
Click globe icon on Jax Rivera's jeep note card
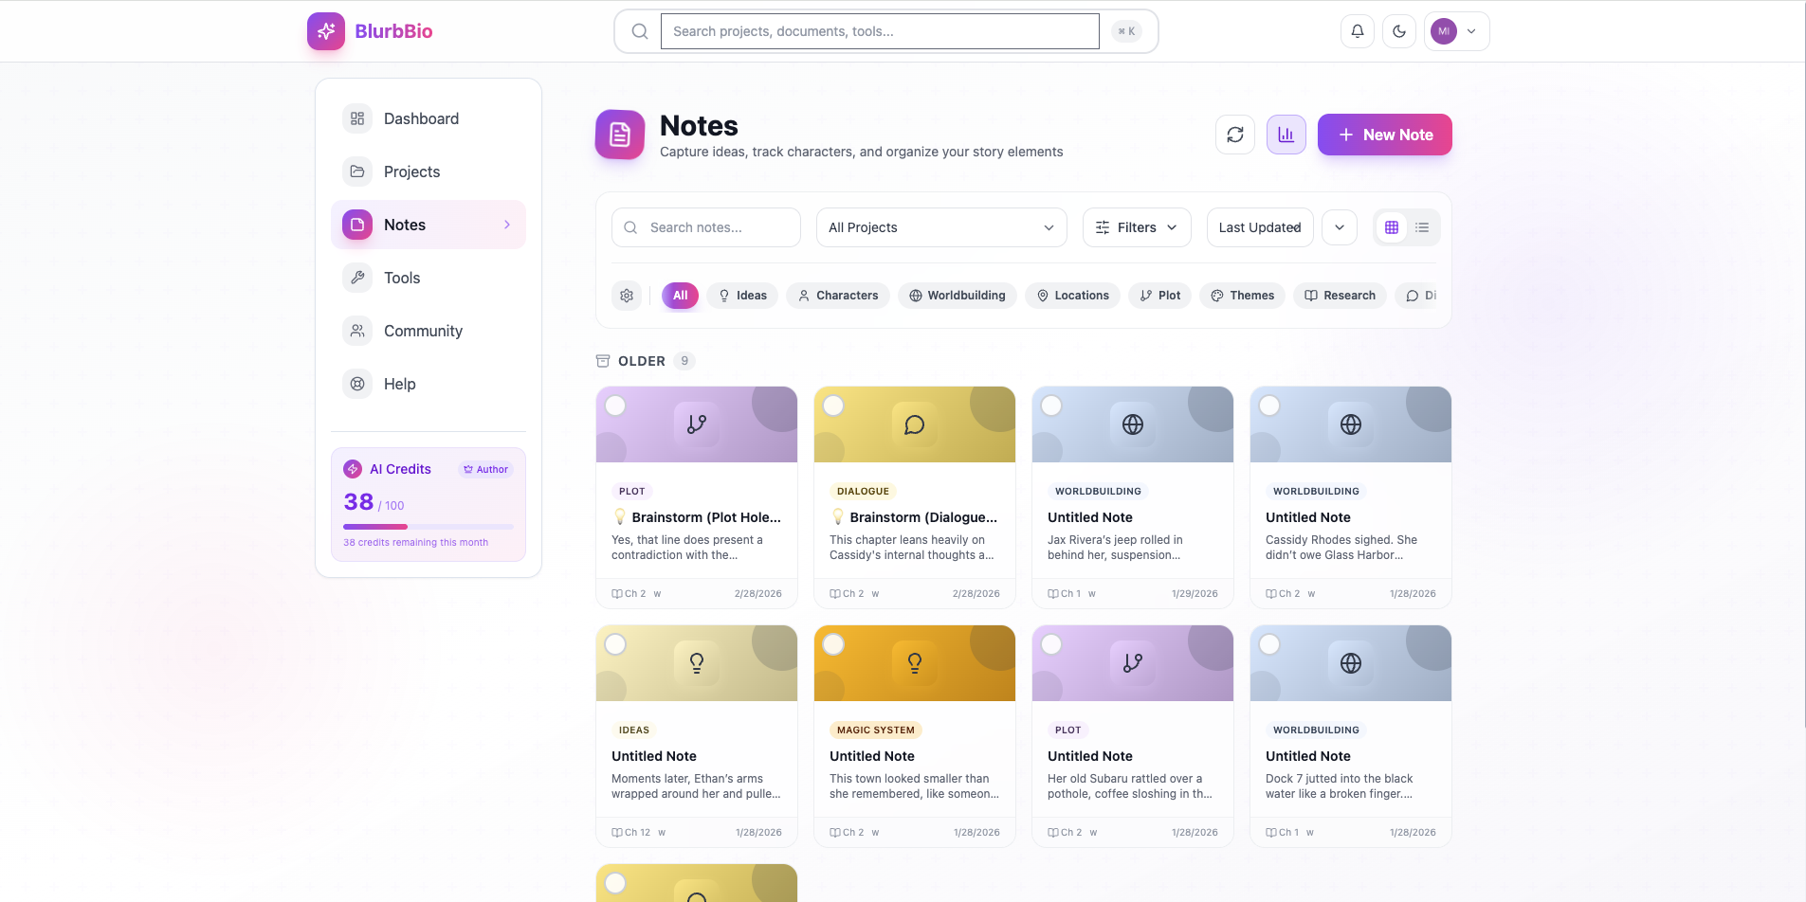[1133, 424]
